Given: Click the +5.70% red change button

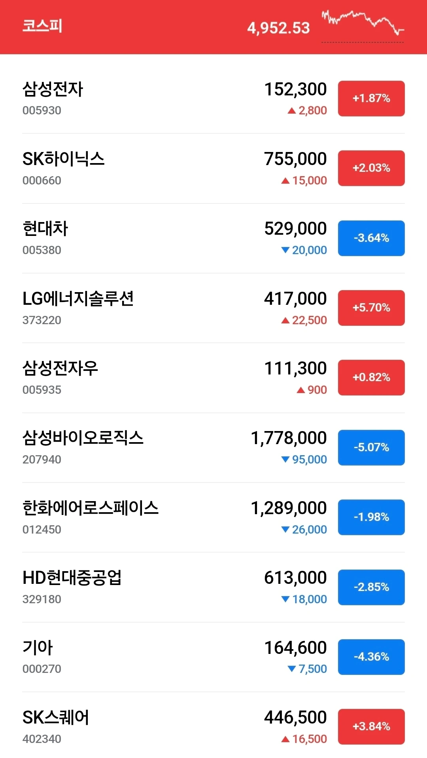Looking at the screenshot, I should (x=371, y=308).
